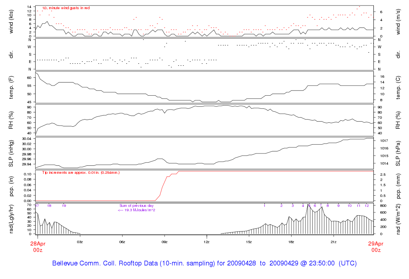Select the '1014' hPa tick value
This screenshot has height=279, width=409.
click(384, 163)
